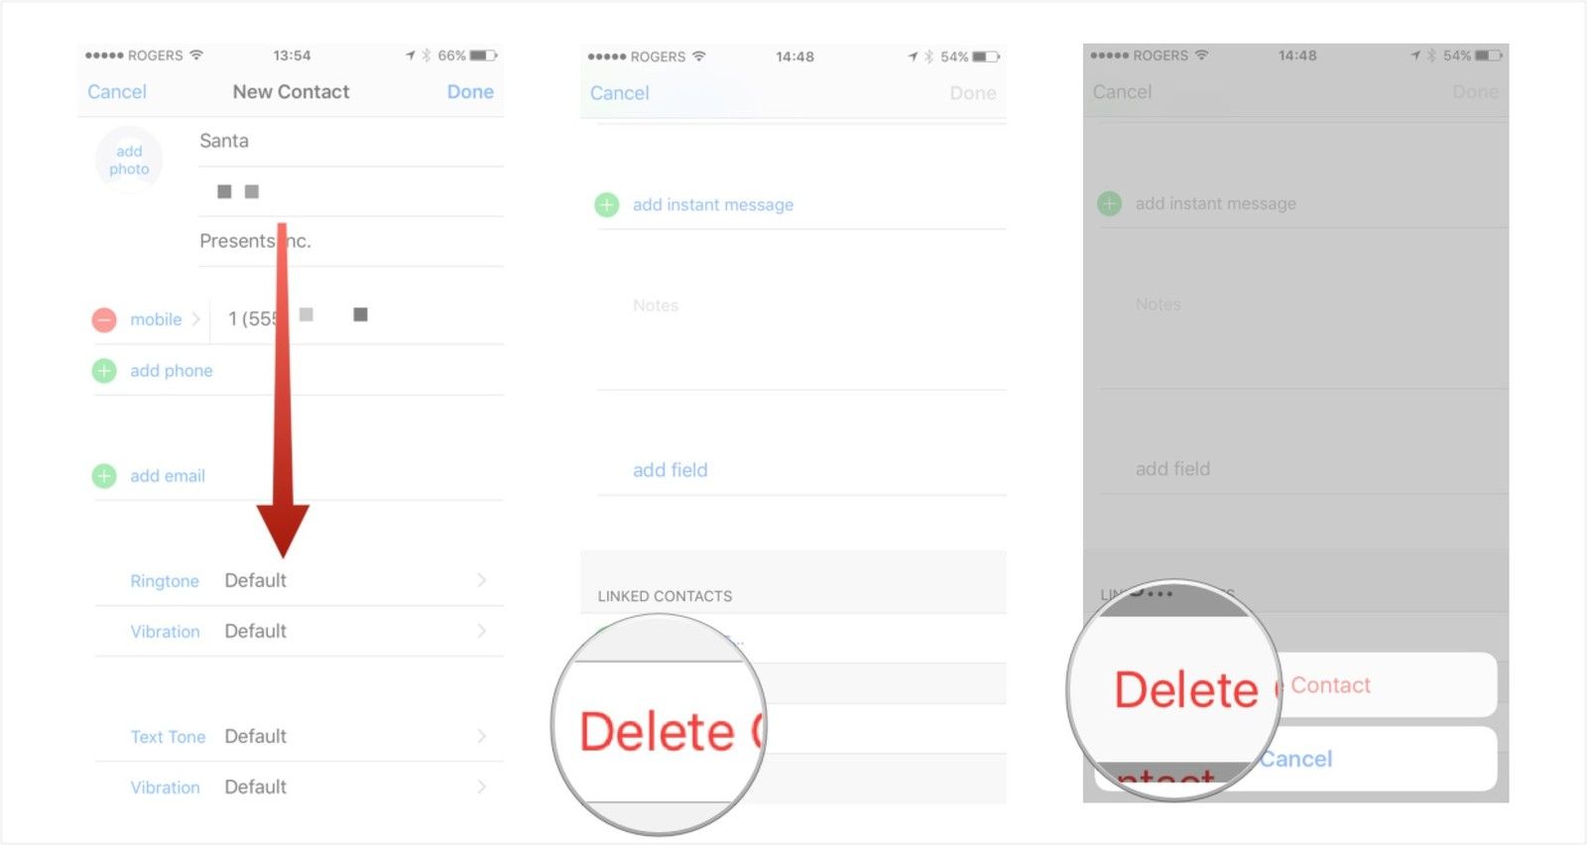Screen dimensions: 1587x845
Task: Tap Bluetooth icon in middle screen status bar
Action: tap(929, 57)
